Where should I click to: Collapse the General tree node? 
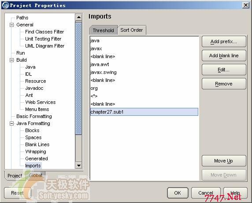point(12,25)
